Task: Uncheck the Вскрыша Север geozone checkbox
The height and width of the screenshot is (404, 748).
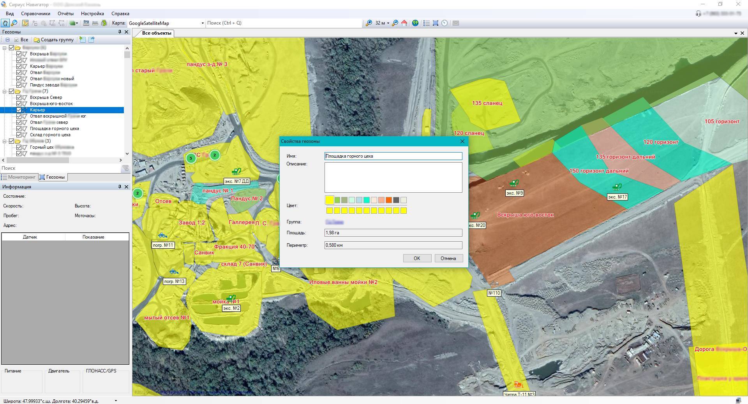Action: pyautogui.click(x=19, y=98)
